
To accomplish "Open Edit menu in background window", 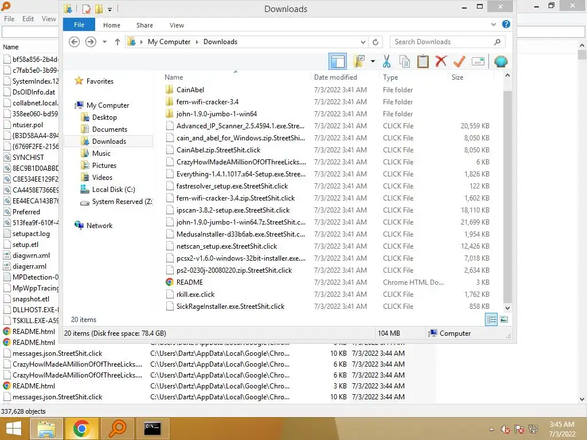I will [x=28, y=19].
